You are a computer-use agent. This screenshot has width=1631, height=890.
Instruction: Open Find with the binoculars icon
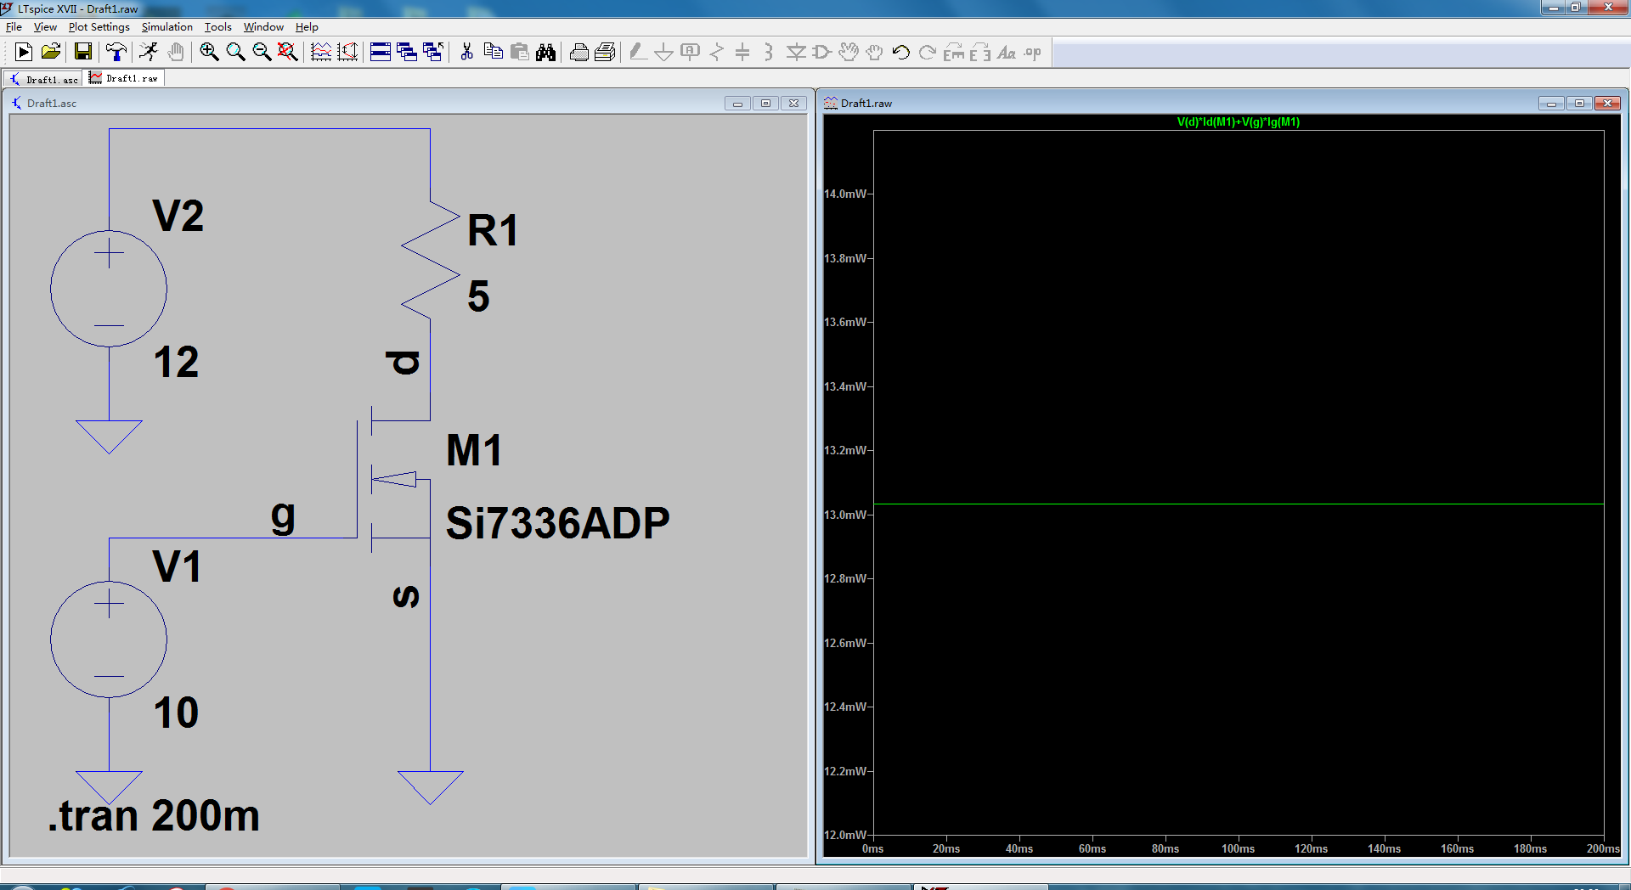pyautogui.click(x=546, y=53)
